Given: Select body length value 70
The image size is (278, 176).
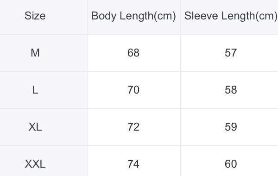Looking at the screenshot, I should pyautogui.click(x=133, y=90).
